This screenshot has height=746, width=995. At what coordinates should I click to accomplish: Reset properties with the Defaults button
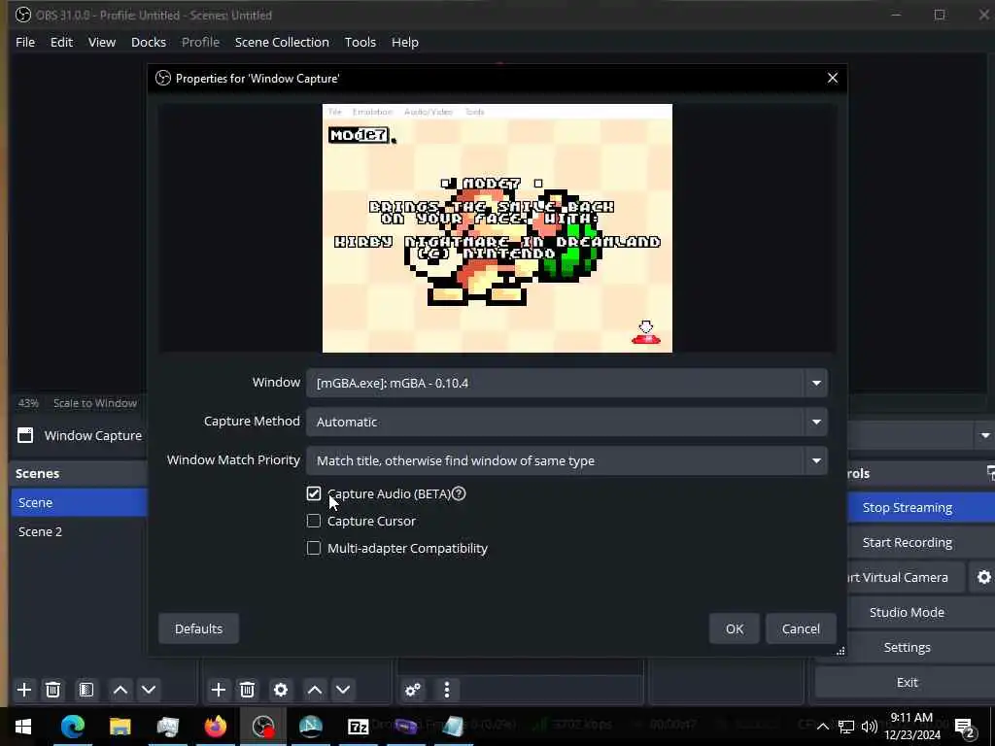click(198, 628)
